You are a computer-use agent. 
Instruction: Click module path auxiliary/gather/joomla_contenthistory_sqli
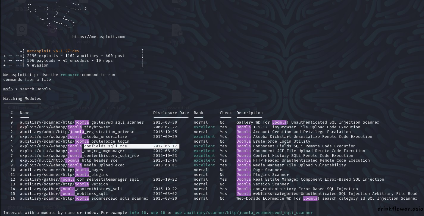point(71,189)
